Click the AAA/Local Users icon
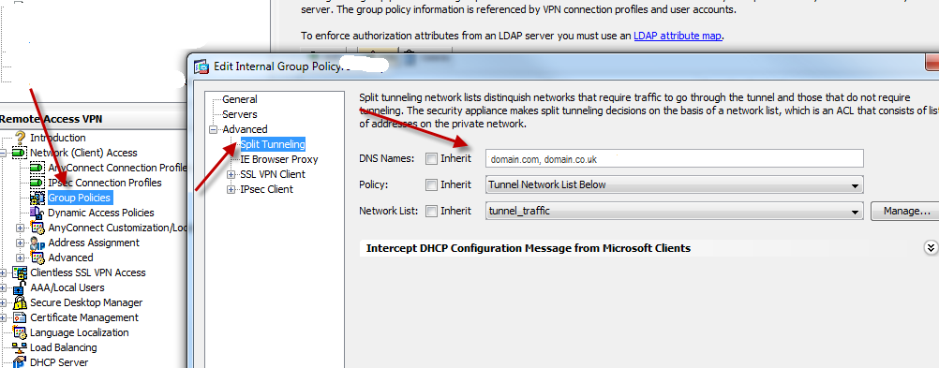939x368 pixels. tap(20, 287)
